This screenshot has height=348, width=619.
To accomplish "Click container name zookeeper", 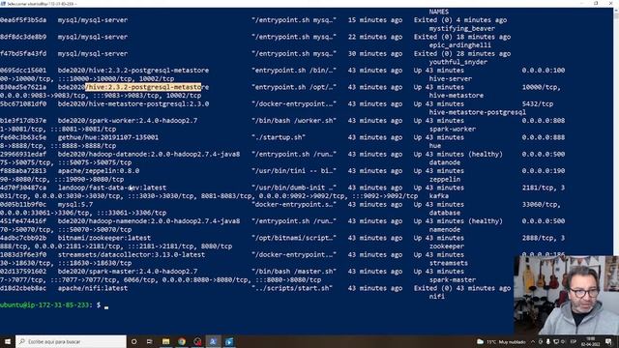I will 447,246.
